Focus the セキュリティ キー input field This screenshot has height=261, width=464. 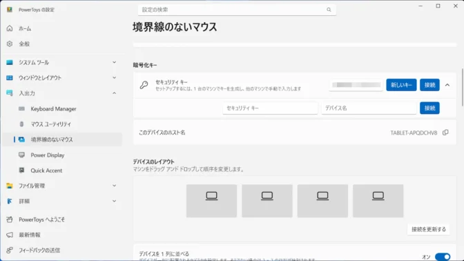point(270,108)
